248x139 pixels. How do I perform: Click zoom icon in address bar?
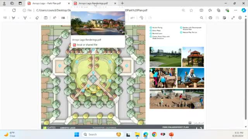(x=183, y=10)
